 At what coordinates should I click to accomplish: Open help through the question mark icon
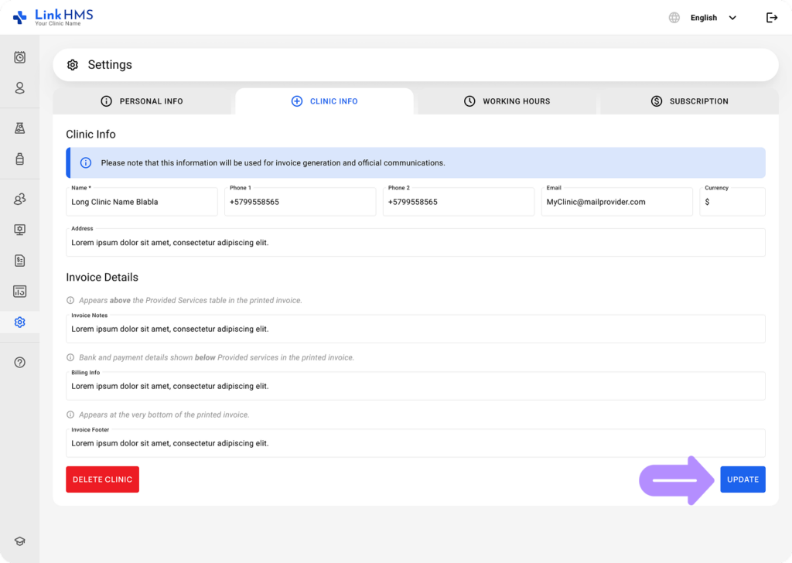point(19,361)
